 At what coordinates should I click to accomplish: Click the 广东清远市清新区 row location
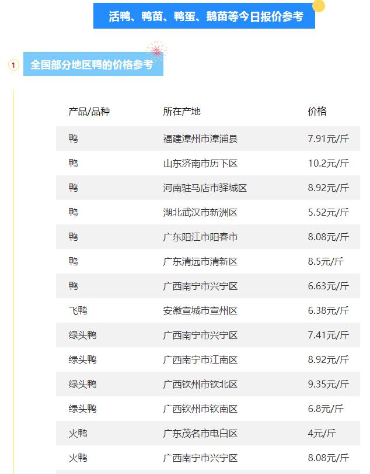pyautogui.click(x=200, y=262)
